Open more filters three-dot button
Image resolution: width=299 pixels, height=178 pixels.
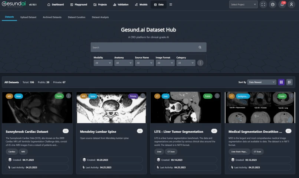point(200,63)
